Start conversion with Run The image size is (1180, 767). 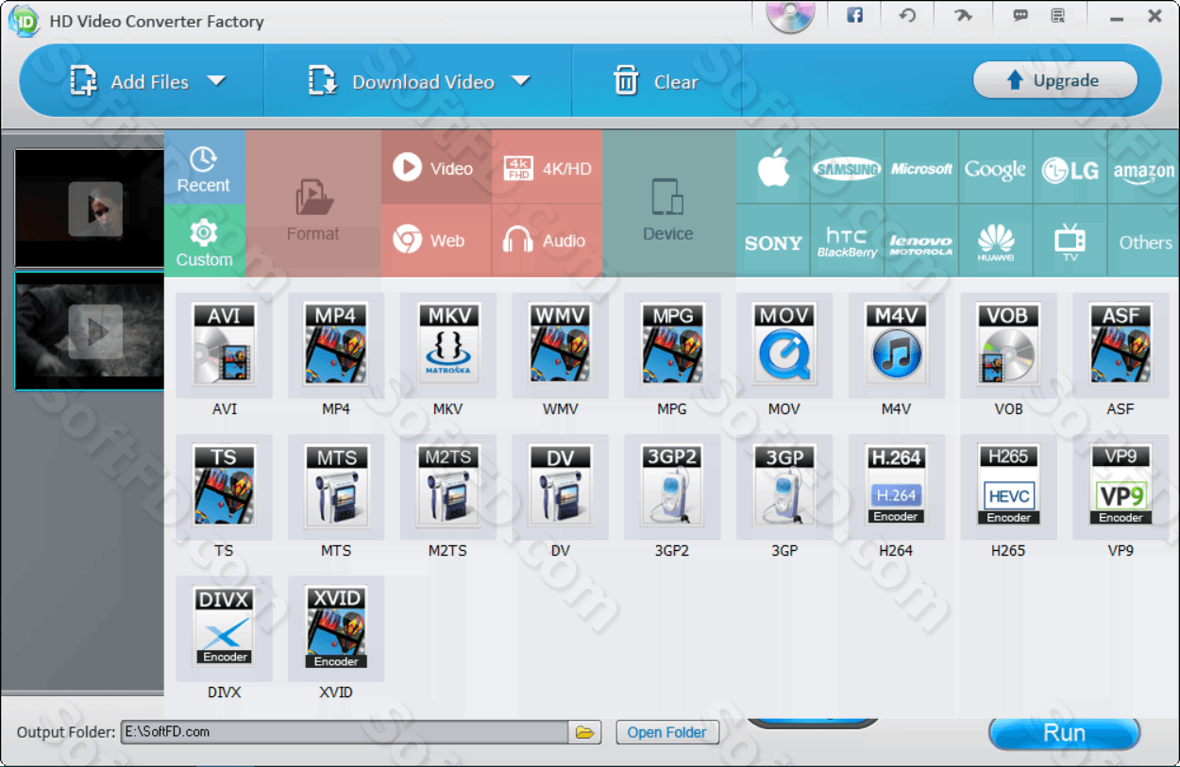pos(1064,733)
